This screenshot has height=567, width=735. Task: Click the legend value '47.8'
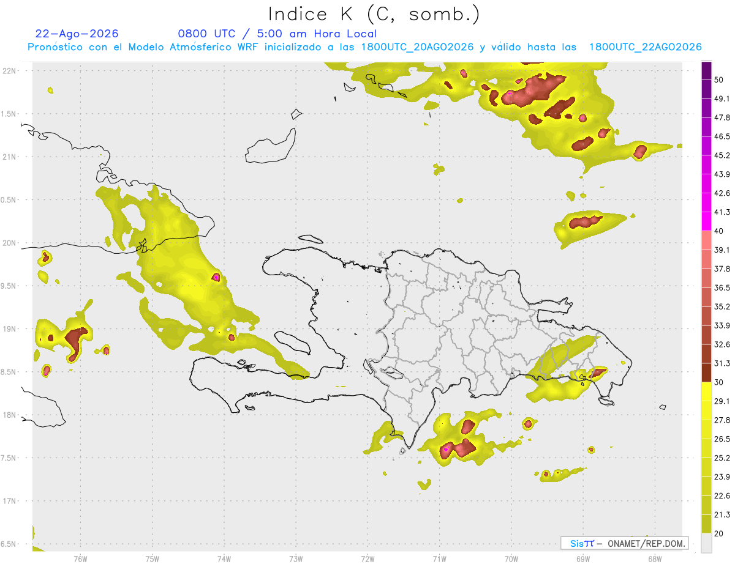722,117
